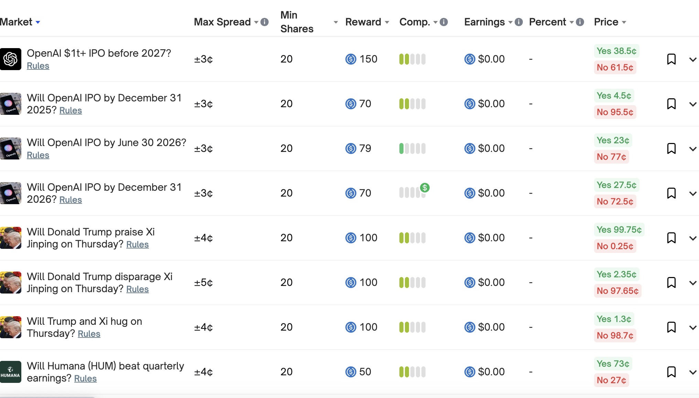Expand the Trump praise Xi Jinping row
699x398 pixels.
click(x=693, y=238)
